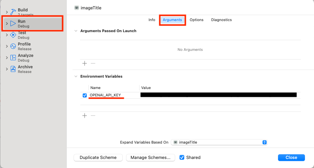
Task: Click the Duplicate Scheme button
Action: 98,157
